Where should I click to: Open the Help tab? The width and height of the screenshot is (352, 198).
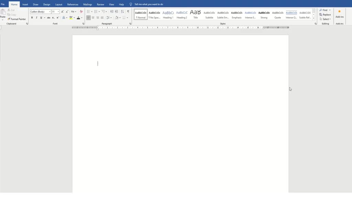point(121,4)
